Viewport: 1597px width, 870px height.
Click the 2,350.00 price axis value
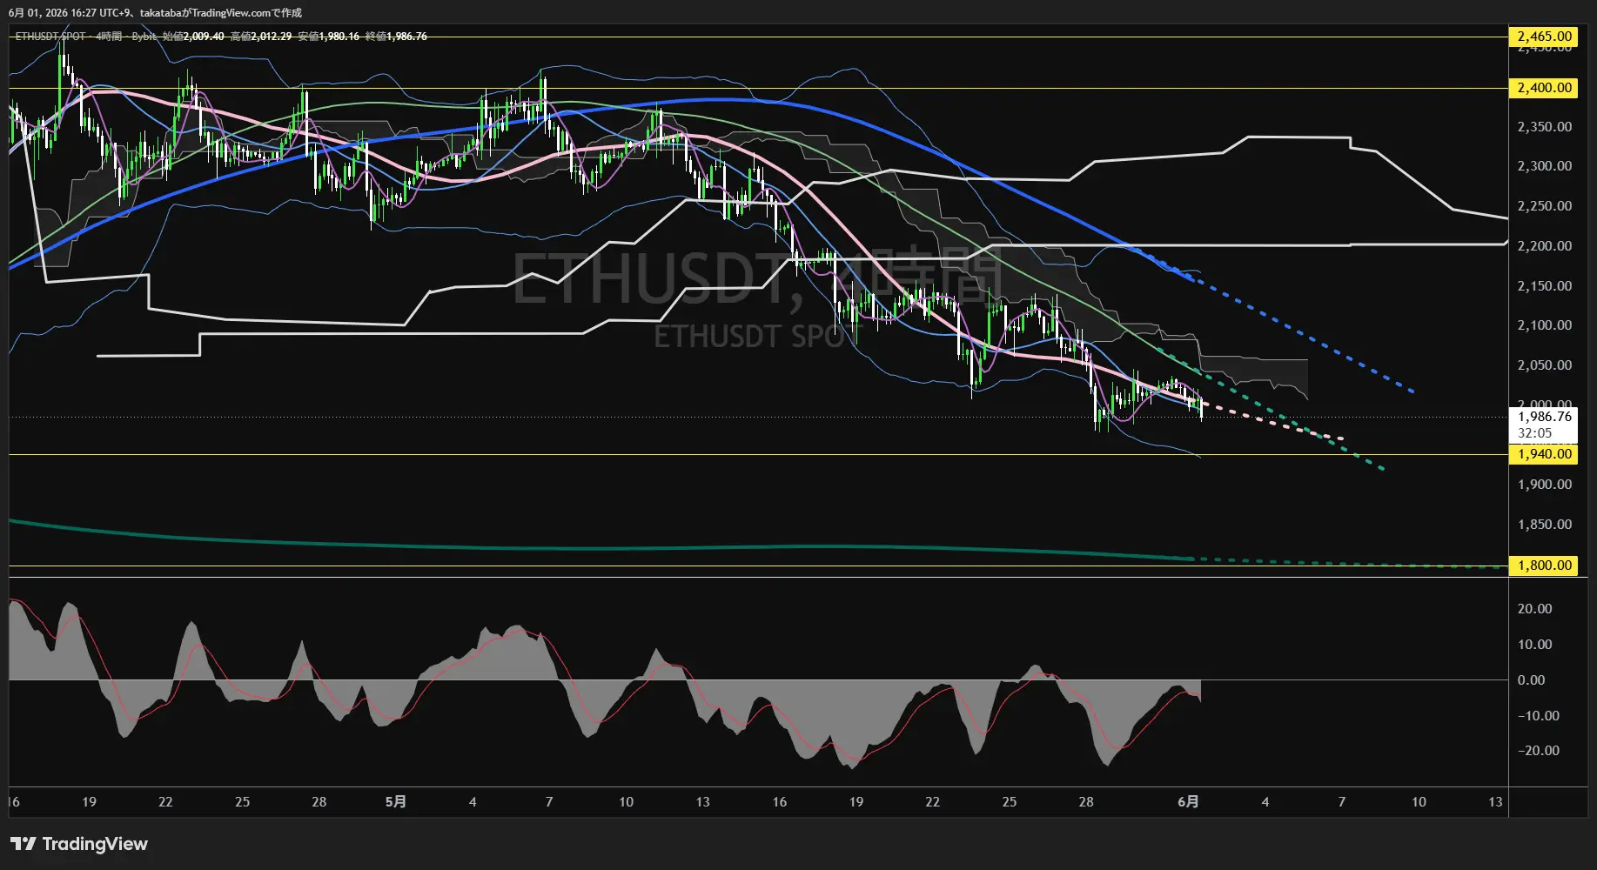click(1545, 127)
